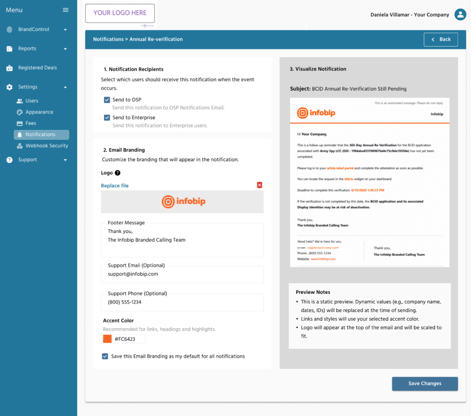Open the user profile avatar icon
The image size is (471, 416).
(x=460, y=14)
